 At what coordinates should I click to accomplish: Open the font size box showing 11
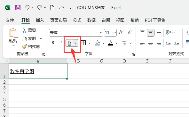110,33
